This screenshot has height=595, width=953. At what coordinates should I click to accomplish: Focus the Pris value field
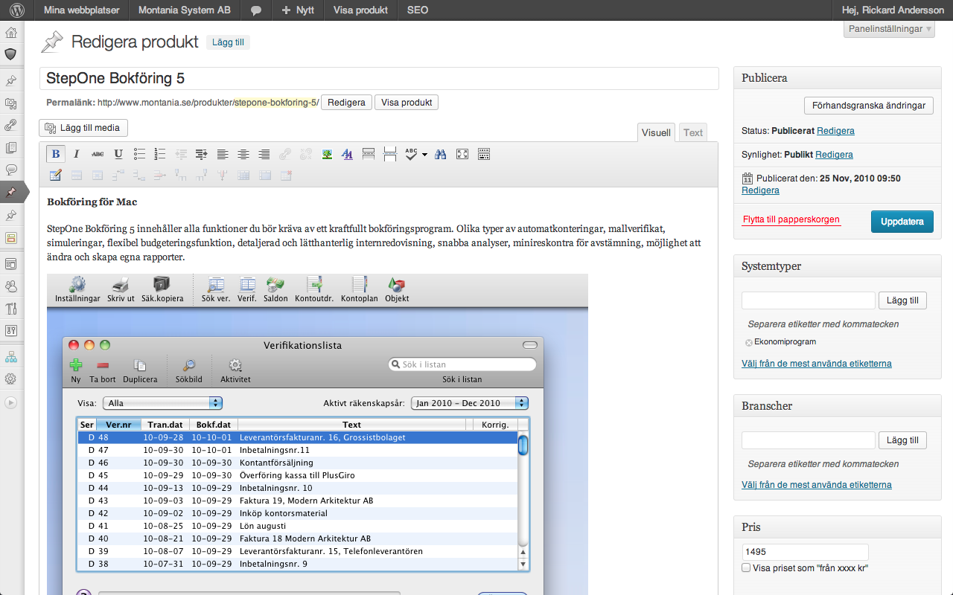coord(805,552)
